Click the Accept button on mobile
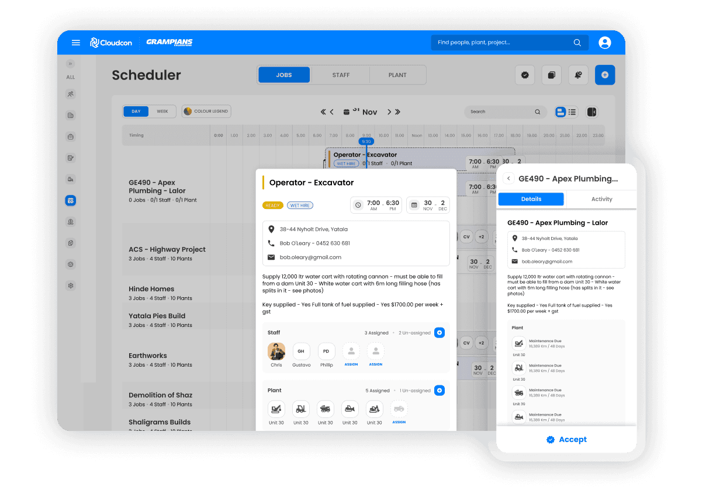706x491 pixels. coord(566,440)
